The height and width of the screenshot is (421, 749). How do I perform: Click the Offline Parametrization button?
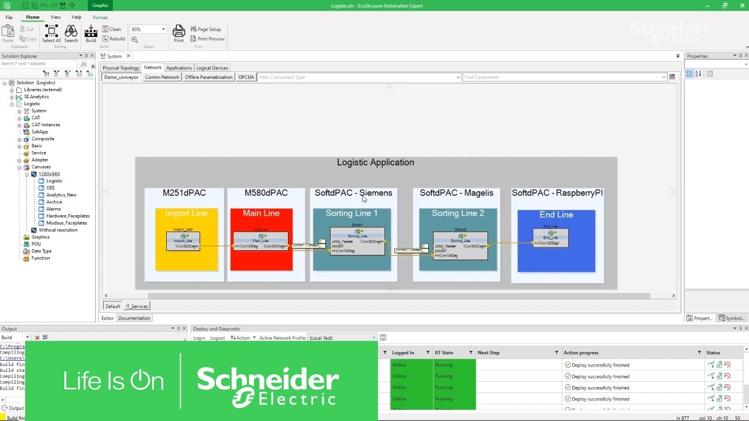(209, 77)
